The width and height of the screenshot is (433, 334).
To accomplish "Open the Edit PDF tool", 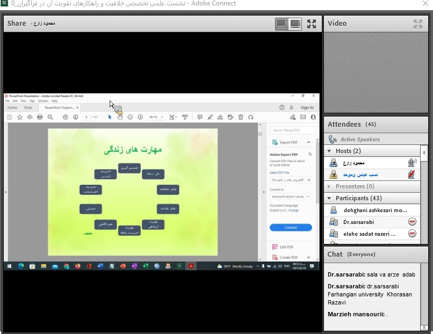I will coord(283,247).
